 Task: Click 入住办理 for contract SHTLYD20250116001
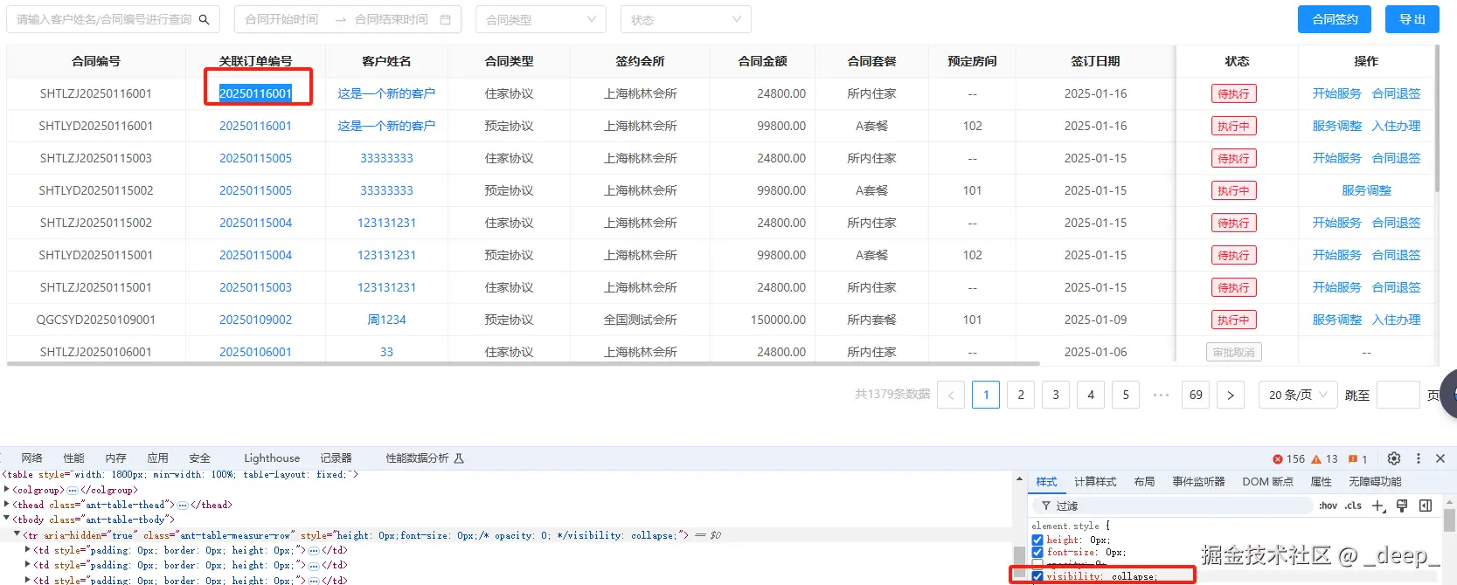[1396, 126]
